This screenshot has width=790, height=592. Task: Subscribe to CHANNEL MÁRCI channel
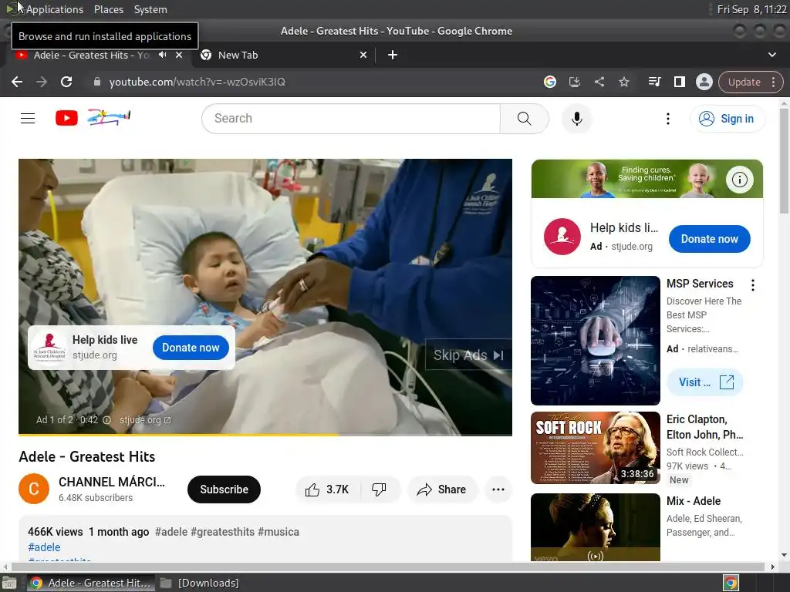point(224,489)
